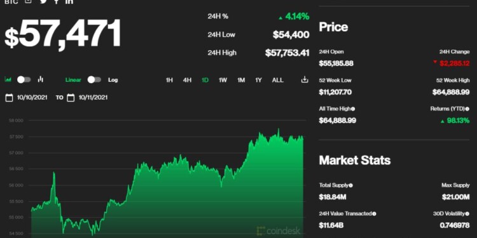Click All Time High info icon
The image size is (477, 238).
click(x=353, y=109)
